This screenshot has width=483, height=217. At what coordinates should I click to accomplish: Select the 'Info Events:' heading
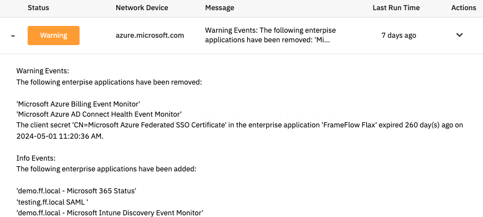tap(36, 158)
